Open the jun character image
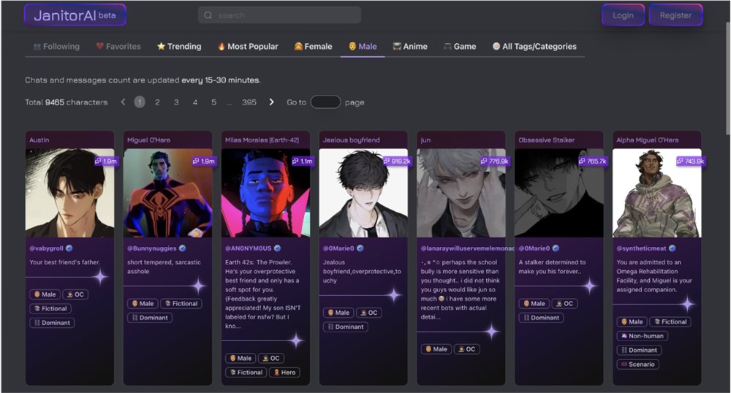This screenshot has width=731, height=393. 461,194
